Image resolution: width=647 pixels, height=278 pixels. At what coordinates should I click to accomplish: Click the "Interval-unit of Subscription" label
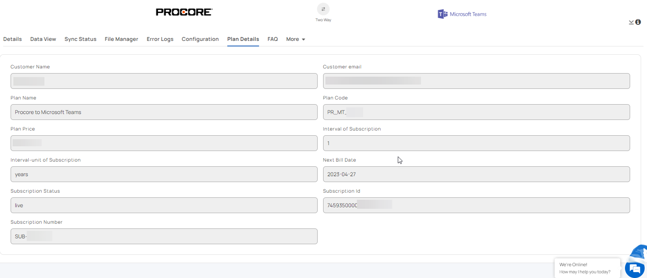(46, 160)
